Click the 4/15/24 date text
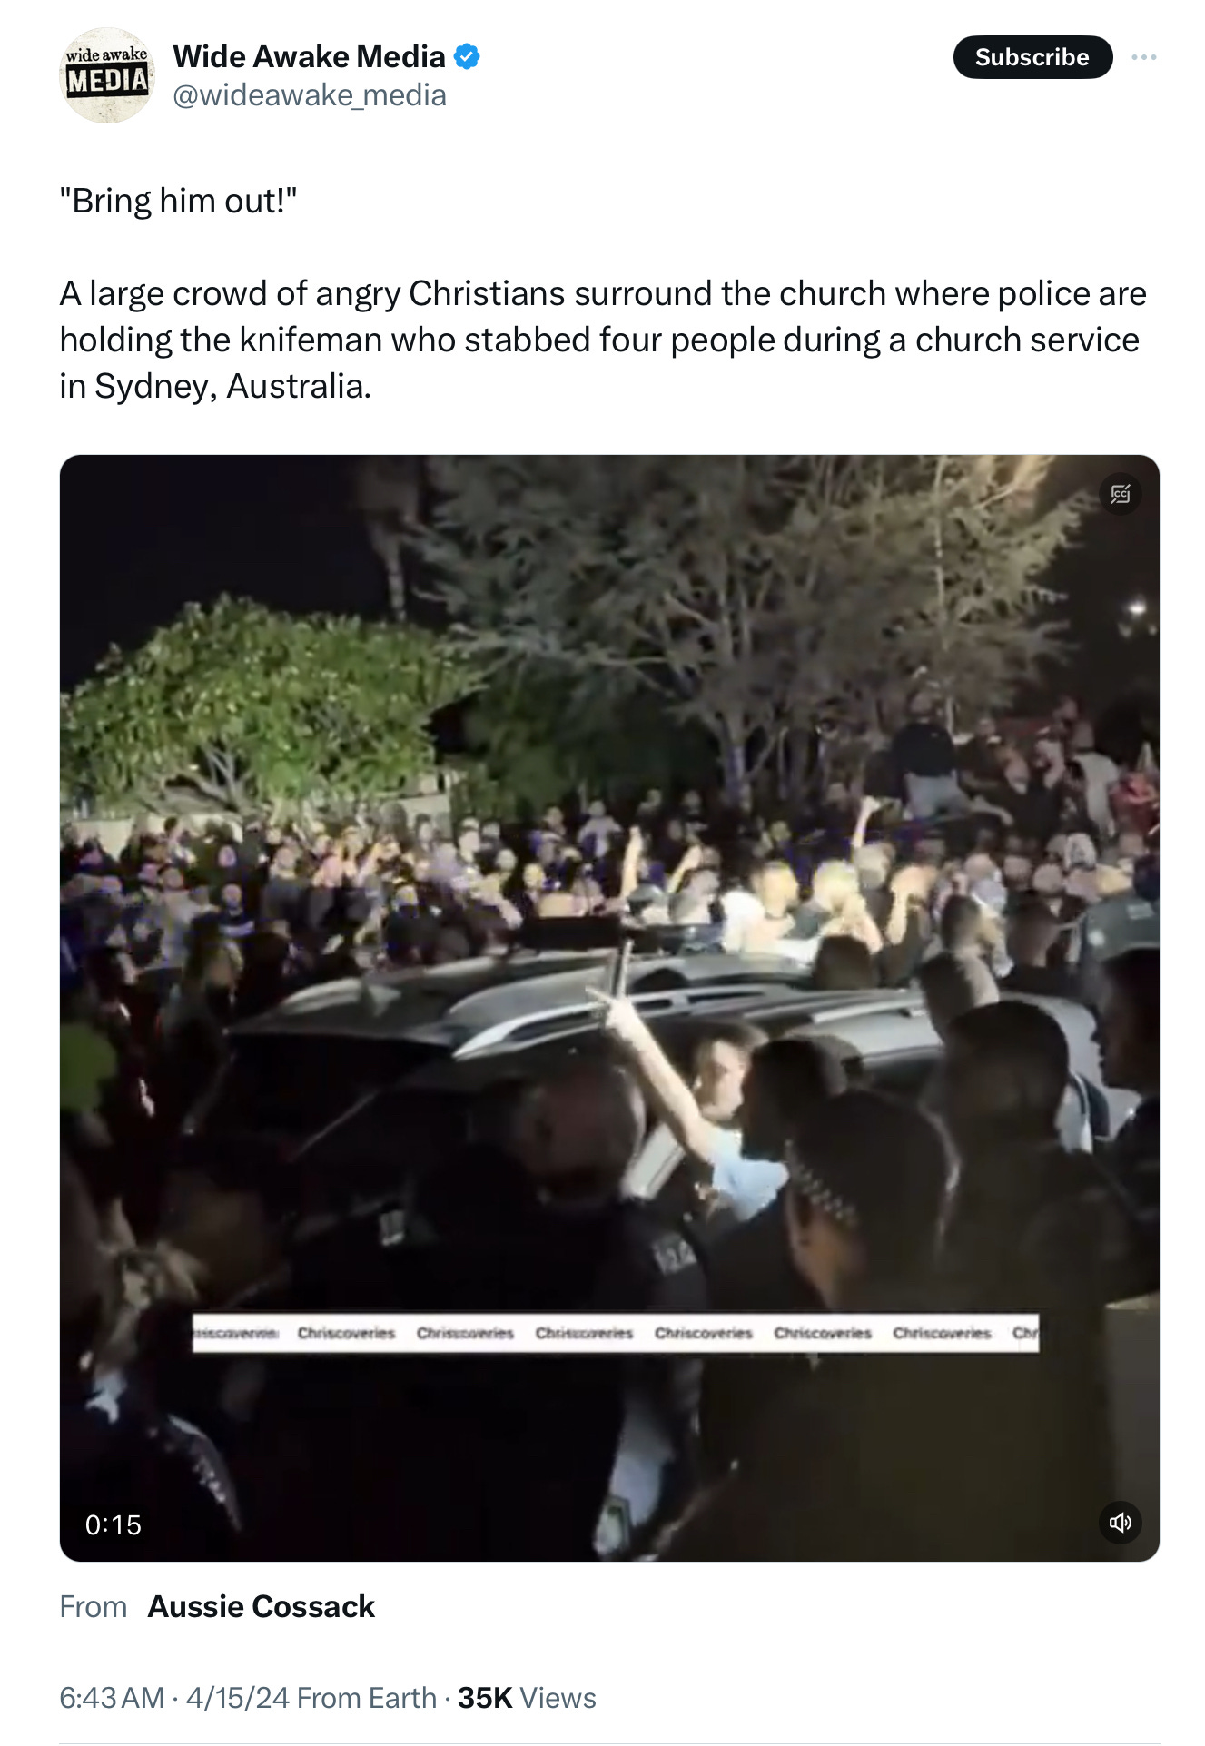This screenshot has height=1746, width=1205. [x=238, y=1698]
